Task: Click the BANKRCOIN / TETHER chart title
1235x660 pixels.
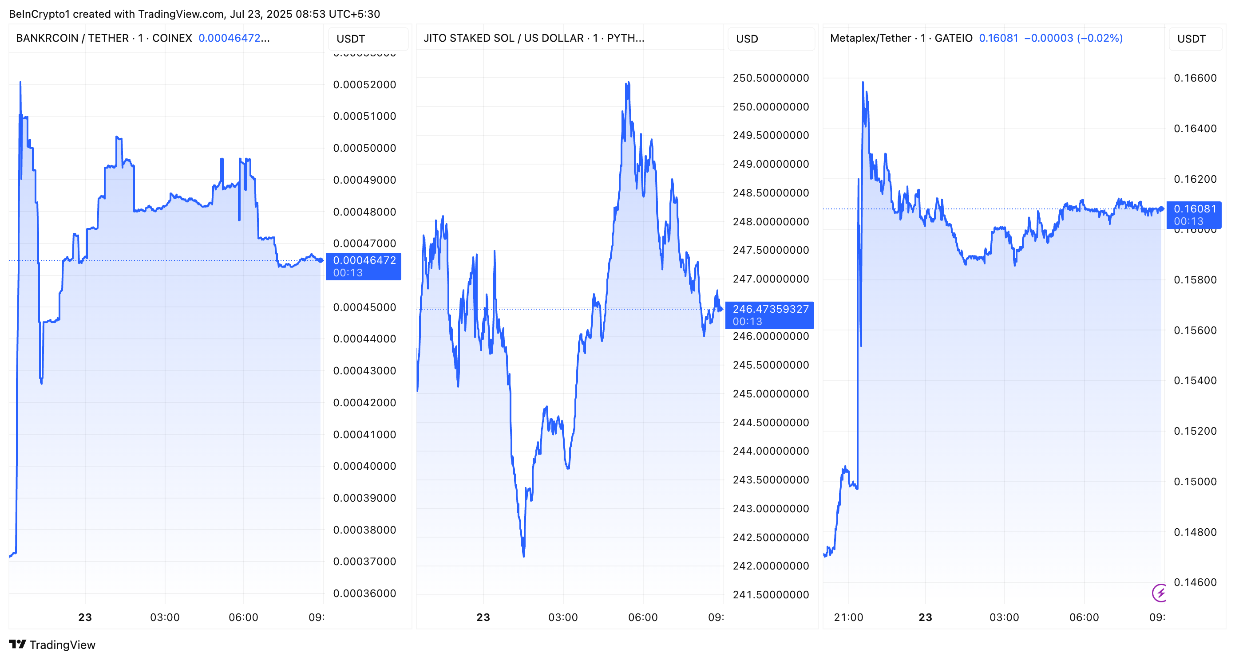Action: coord(103,38)
